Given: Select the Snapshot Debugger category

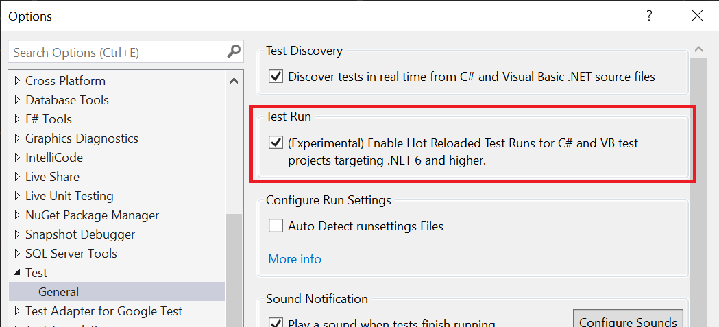Looking at the screenshot, I should 80,234.
